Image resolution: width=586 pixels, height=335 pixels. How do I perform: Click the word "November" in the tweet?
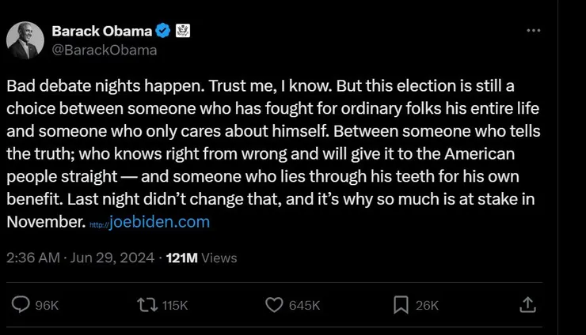coord(44,222)
